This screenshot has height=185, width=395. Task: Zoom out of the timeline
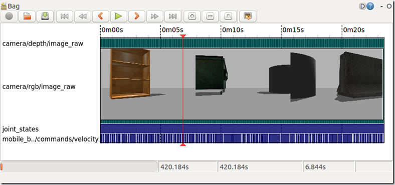coord(210,16)
